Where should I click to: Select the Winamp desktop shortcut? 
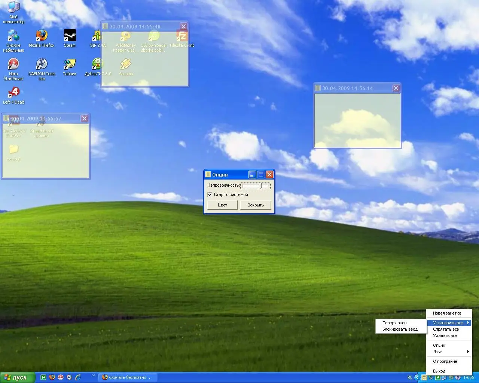[126, 67]
